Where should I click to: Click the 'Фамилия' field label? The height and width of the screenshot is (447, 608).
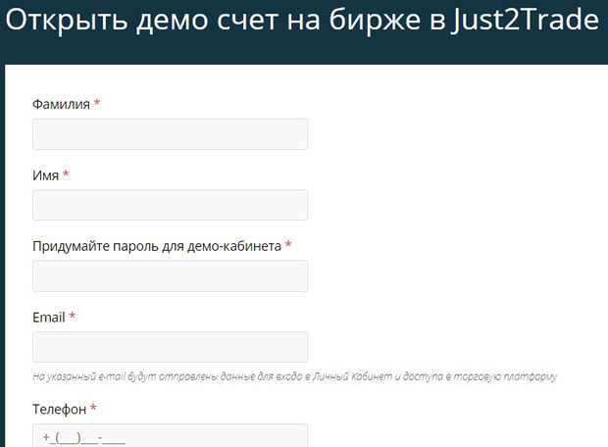coord(61,104)
